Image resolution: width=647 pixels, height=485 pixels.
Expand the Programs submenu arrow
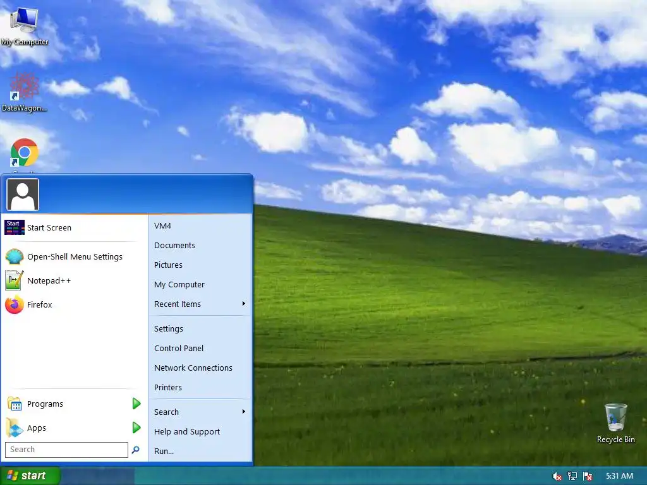pos(136,404)
